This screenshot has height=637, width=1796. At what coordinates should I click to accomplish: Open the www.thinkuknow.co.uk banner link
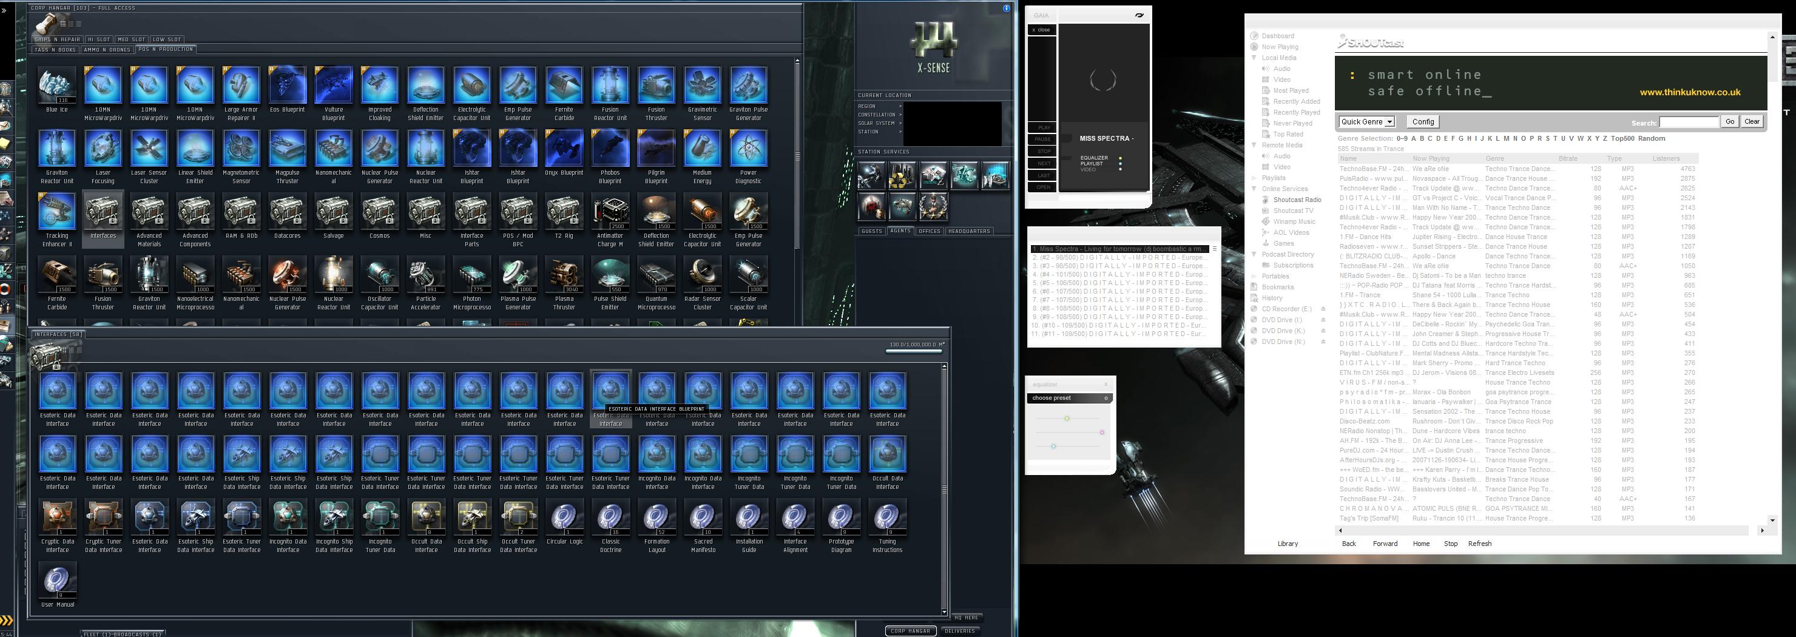point(1690,92)
